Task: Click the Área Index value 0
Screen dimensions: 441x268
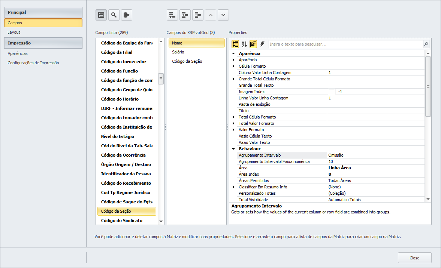Action: pos(376,174)
